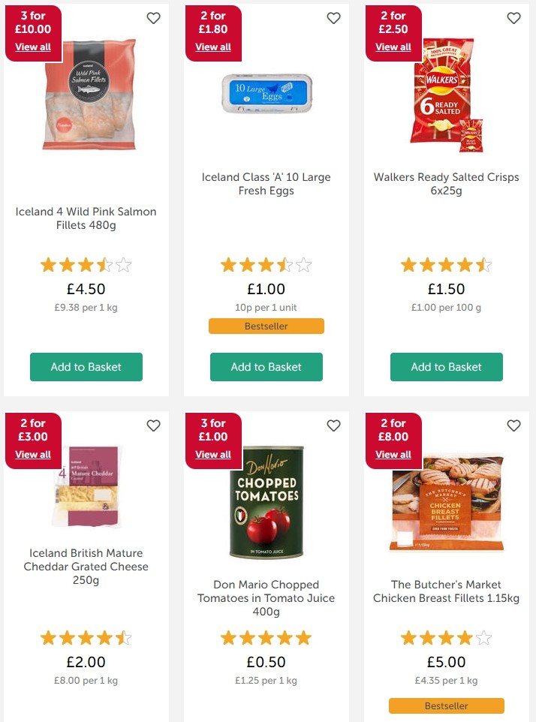This screenshot has width=536, height=722.
Task: Open the Don Mario chopped tomatoes can image
Action: [266, 502]
